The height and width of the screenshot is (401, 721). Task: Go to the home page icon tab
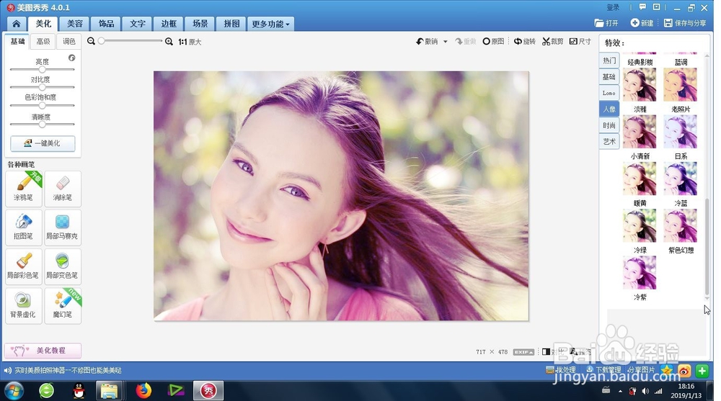pos(17,24)
